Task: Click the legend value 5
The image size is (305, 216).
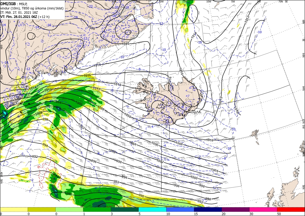Action: pos(139,214)
